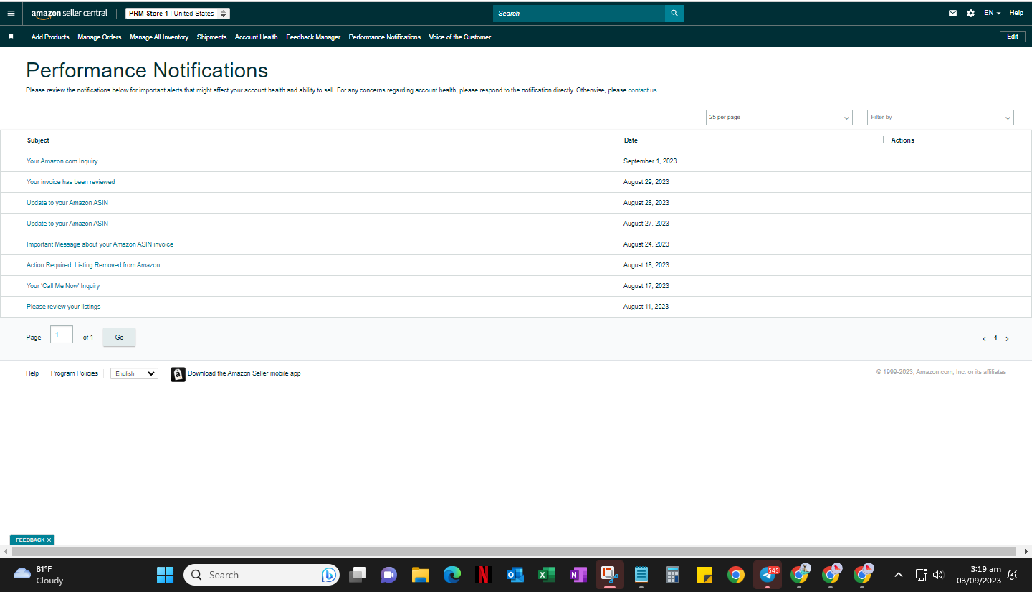Image resolution: width=1032 pixels, height=592 pixels.
Task: Close the Feedback tab widget
Action: [49, 540]
